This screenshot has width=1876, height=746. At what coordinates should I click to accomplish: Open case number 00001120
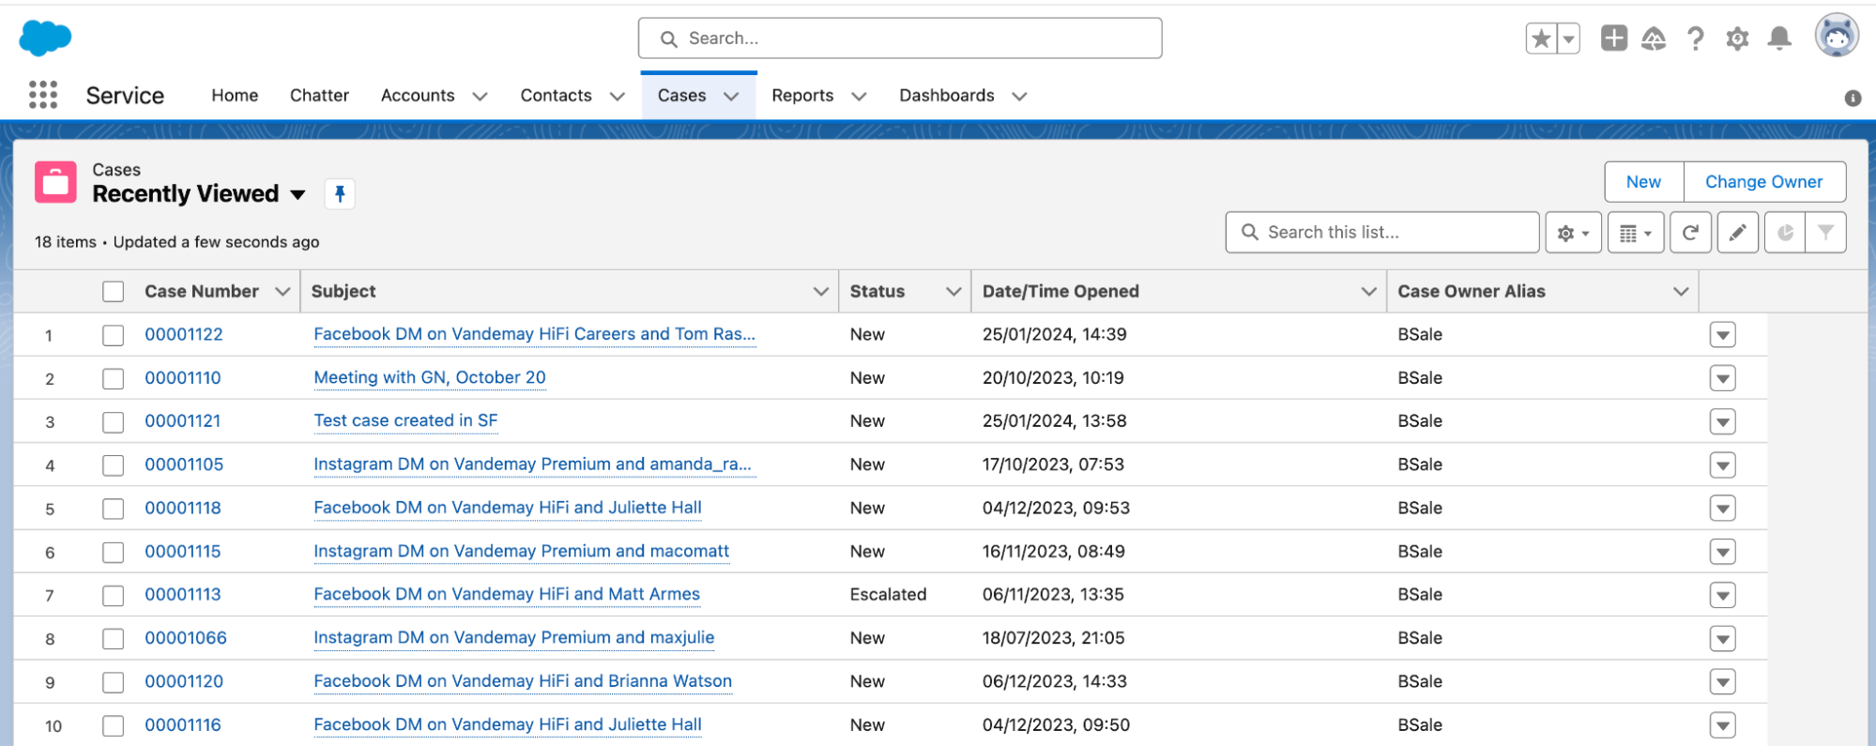[x=184, y=681]
